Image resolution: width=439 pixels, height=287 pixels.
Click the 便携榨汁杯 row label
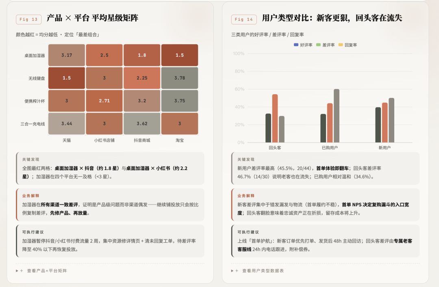point(35,101)
